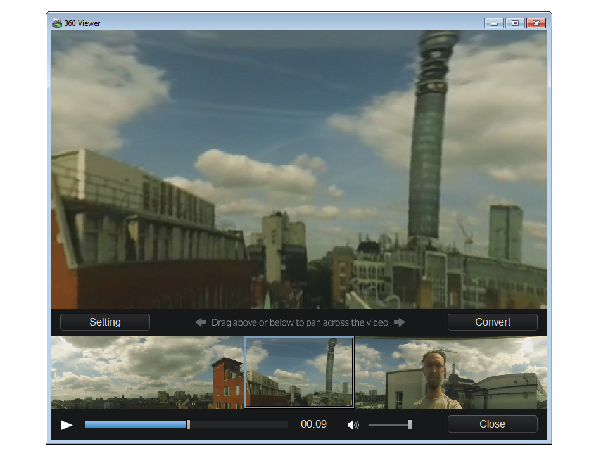Image resolution: width=608 pixels, height=456 pixels.
Task: Click the 360 Viewer app icon in the title bar
Action: [x=56, y=23]
